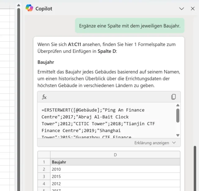Click the Copilot pane title text
Image resolution: width=199 pixels, height=191 pixels.
[x=44, y=9]
